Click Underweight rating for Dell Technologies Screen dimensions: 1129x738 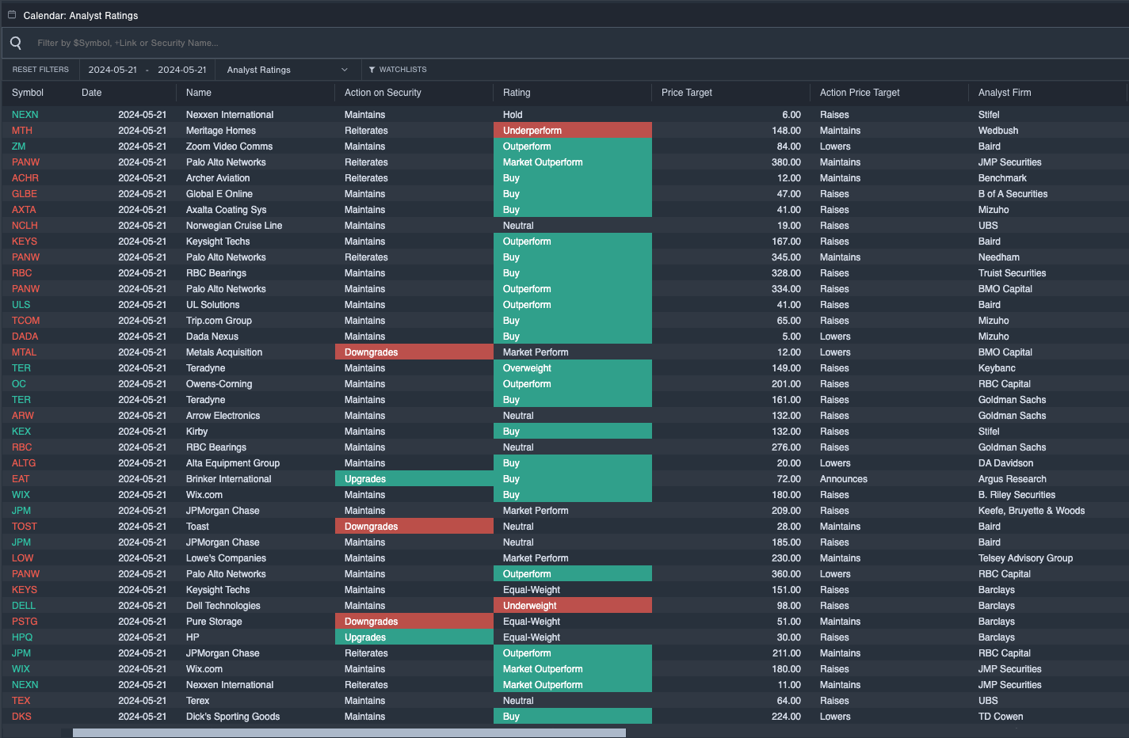click(x=572, y=606)
